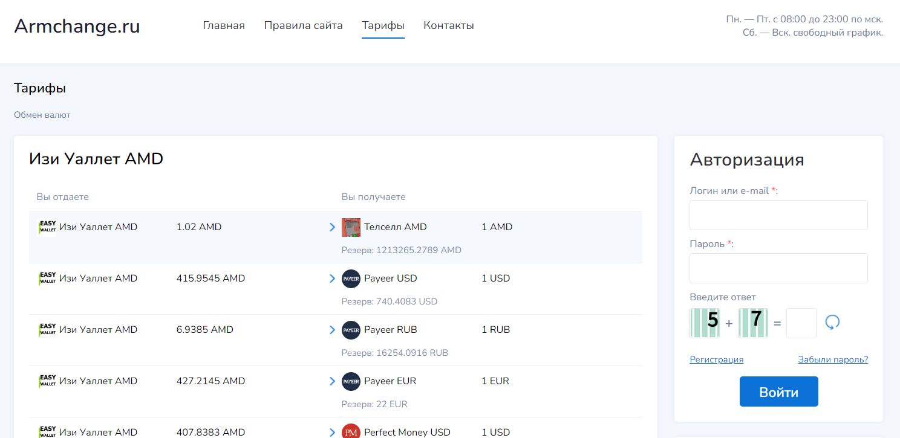Click the Perfect Money USD label

tap(407, 433)
